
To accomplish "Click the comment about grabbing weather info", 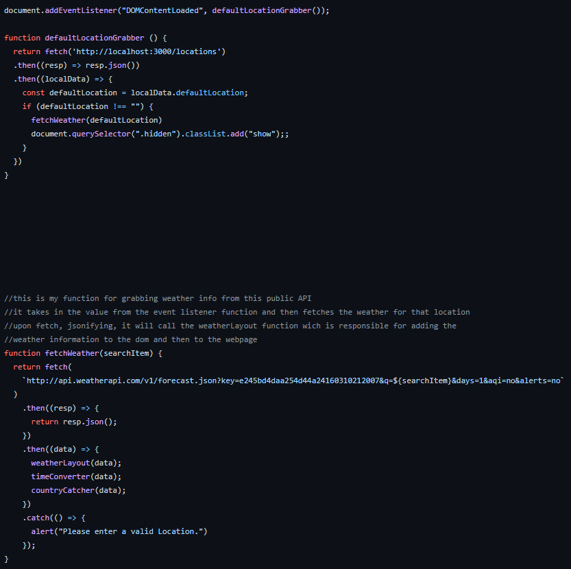I will coord(158,298).
